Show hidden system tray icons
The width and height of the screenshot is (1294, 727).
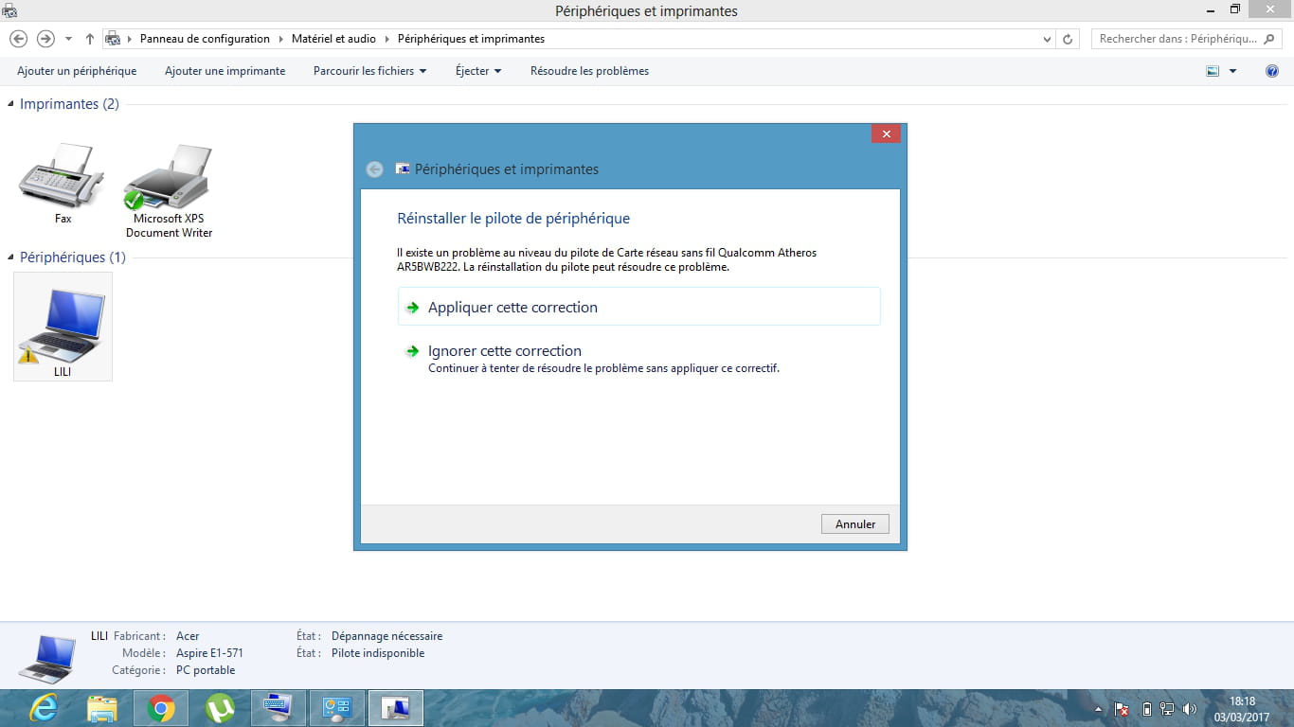coord(1098,709)
